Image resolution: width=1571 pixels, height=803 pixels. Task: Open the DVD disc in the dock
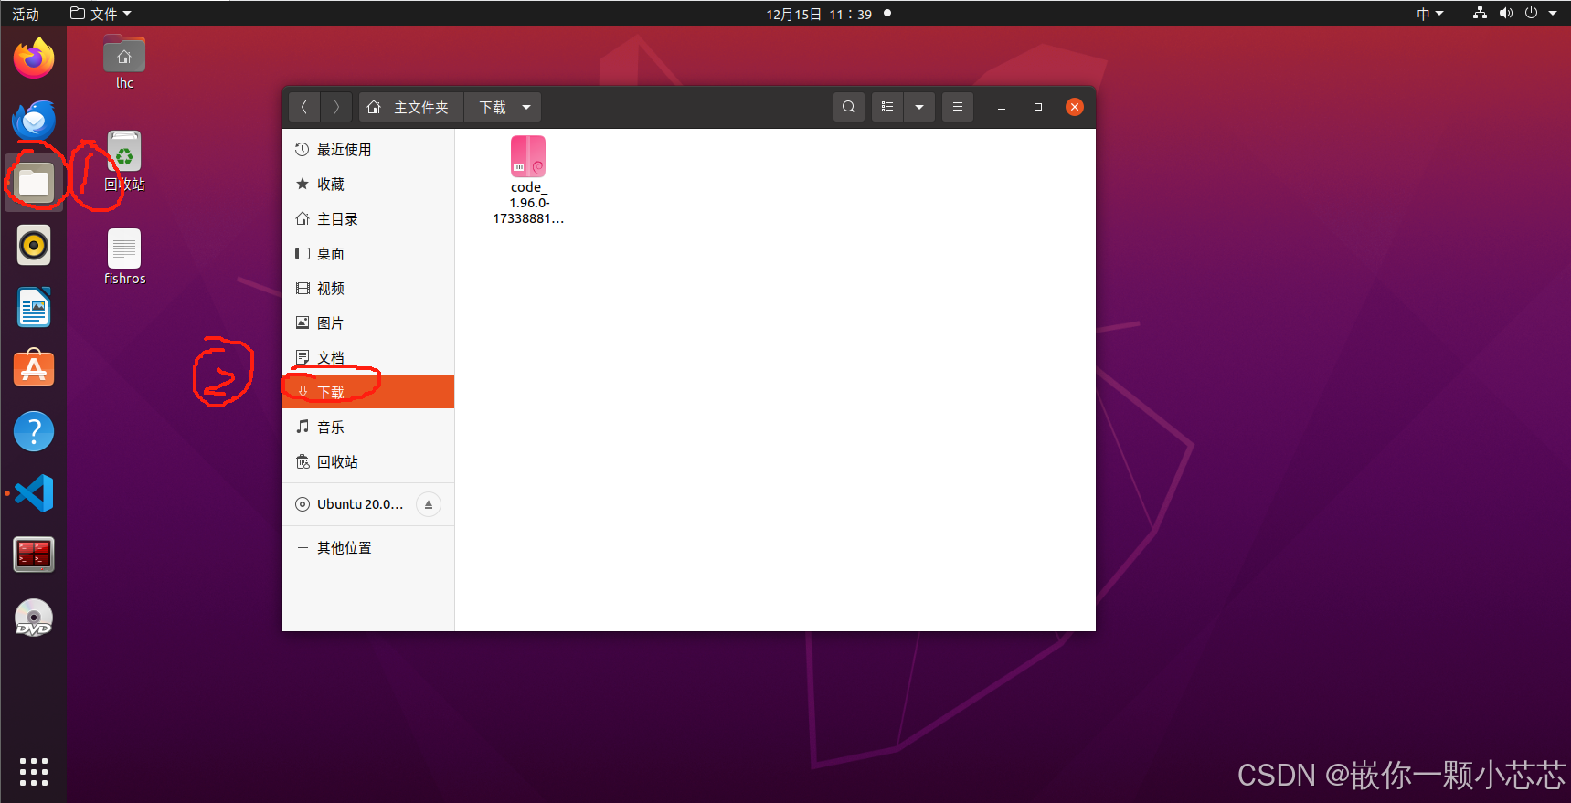pyautogui.click(x=34, y=618)
